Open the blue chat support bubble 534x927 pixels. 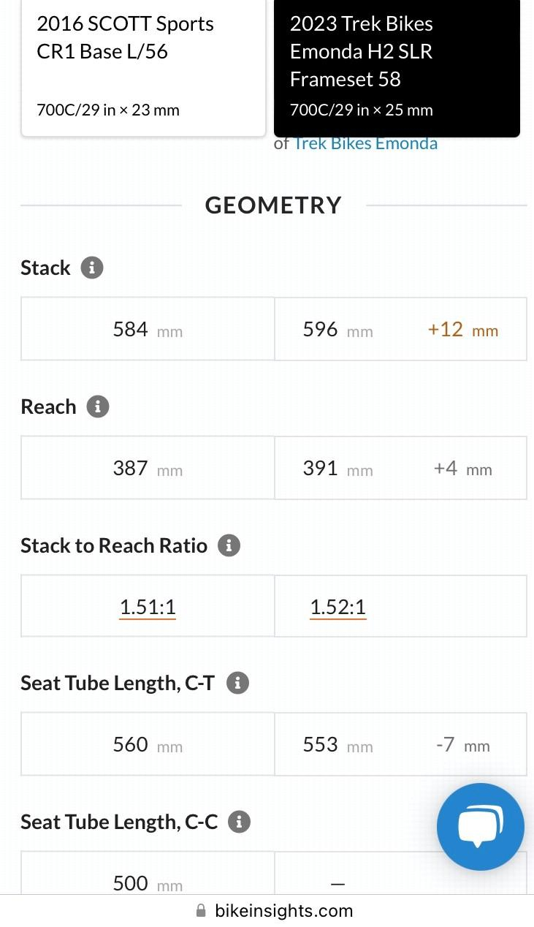click(480, 826)
